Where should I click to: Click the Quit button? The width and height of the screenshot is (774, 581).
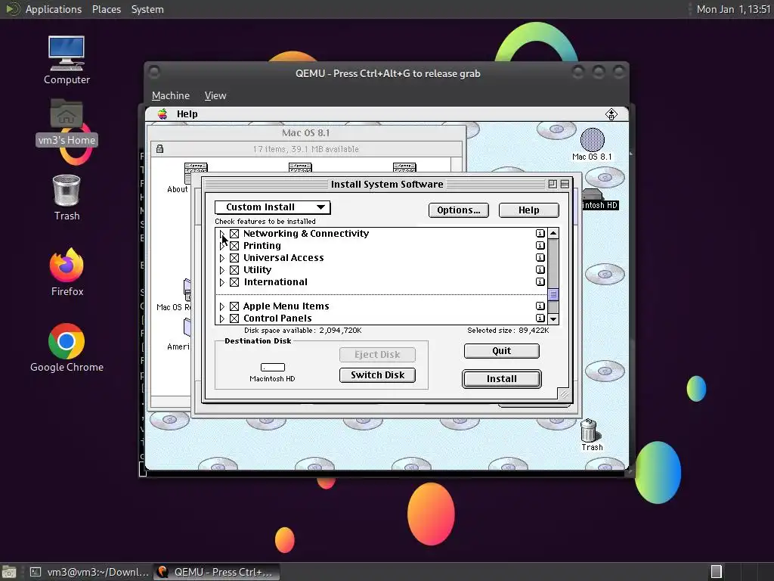tap(502, 351)
